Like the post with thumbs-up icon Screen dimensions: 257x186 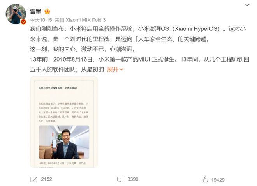205,180
